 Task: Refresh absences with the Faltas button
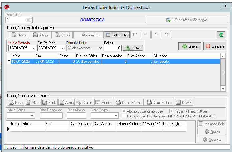(133, 48)
